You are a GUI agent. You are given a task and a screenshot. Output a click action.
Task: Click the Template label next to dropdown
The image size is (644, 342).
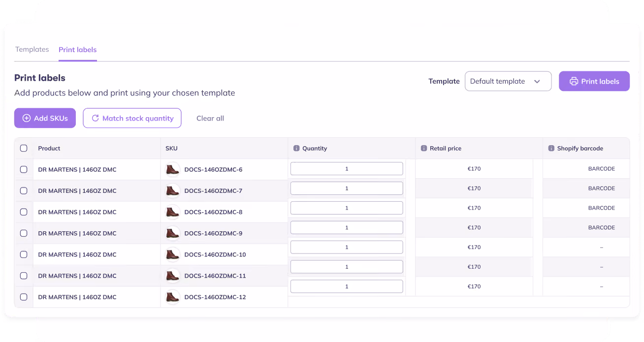coord(444,81)
